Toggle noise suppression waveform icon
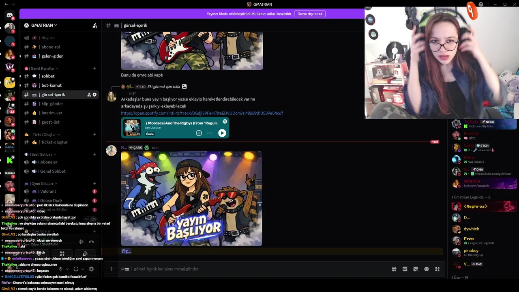The width and height of the screenshot is (519, 292). [x=81, y=242]
